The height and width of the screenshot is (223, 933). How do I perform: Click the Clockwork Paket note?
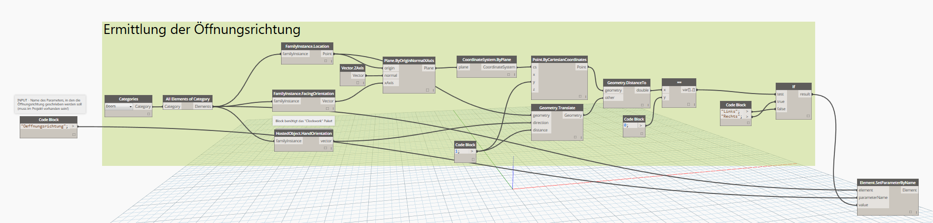(x=304, y=121)
